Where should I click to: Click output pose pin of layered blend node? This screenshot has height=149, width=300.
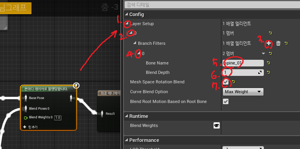71,98
